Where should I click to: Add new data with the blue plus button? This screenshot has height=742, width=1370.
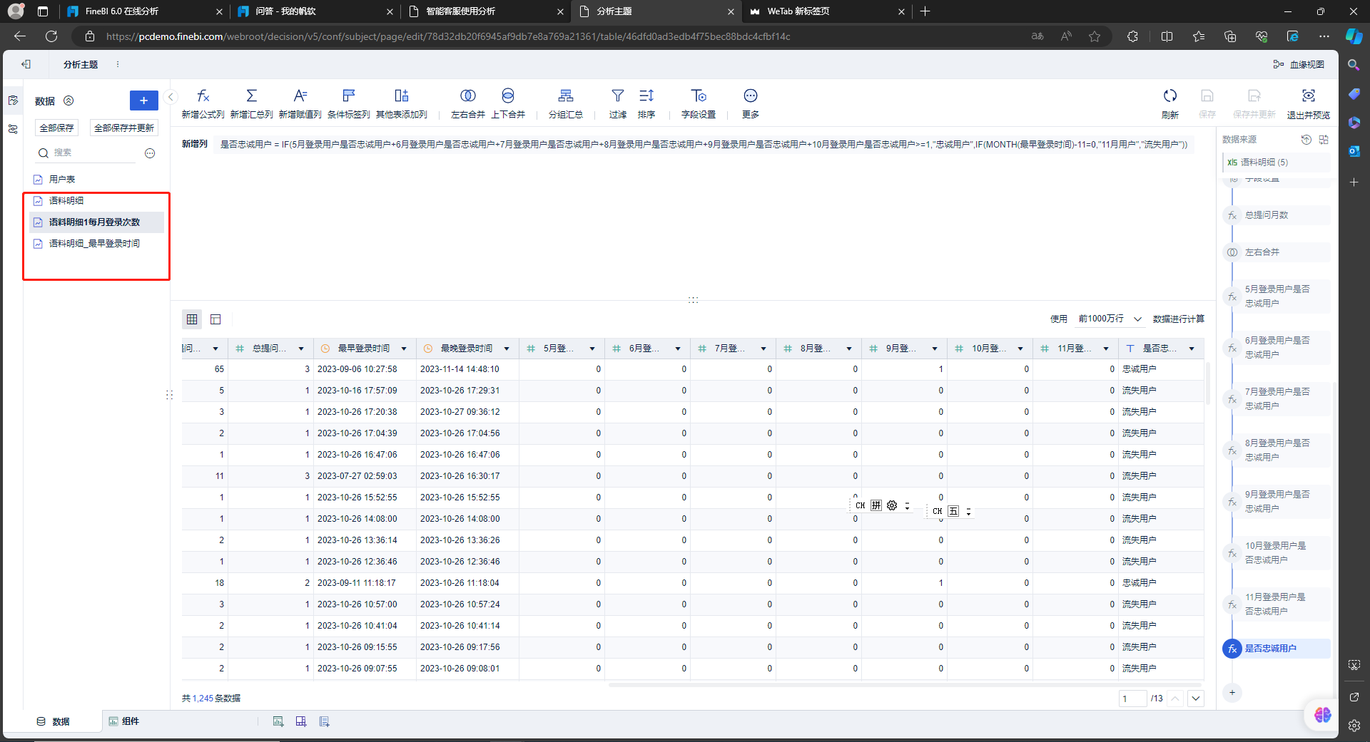144,101
